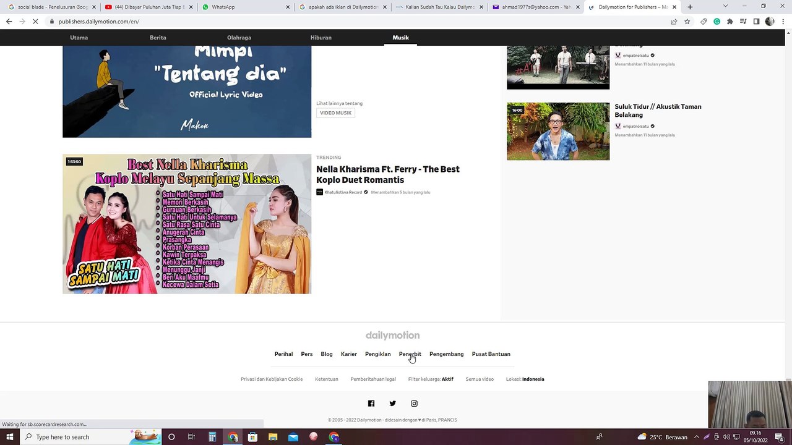Switch to the Berita category tab
The image size is (792, 445).
pyautogui.click(x=158, y=38)
